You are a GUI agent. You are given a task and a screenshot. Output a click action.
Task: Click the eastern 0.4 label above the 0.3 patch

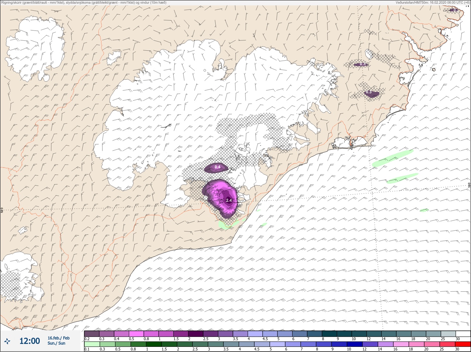pos(363,64)
